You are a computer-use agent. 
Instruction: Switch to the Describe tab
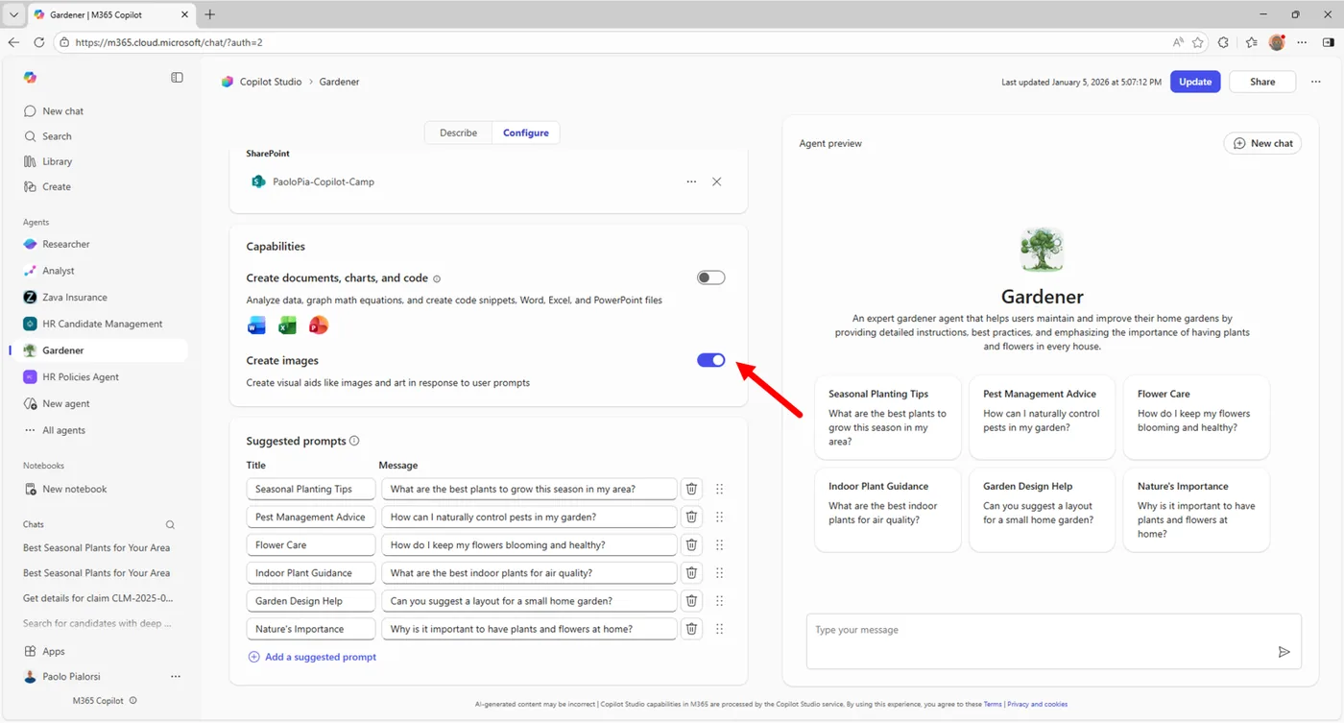pos(458,133)
